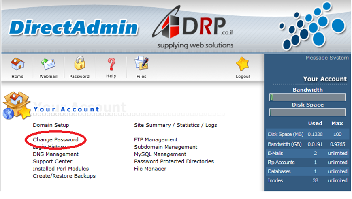
Task: Open the Message System link
Action: pos(327,58)
